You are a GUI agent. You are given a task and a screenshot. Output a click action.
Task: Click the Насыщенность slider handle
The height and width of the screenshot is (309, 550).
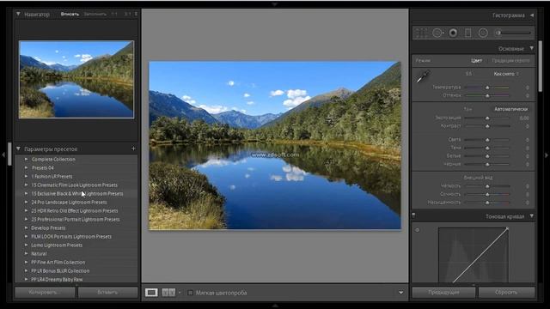pyautogui.click(x=487, y=203)
